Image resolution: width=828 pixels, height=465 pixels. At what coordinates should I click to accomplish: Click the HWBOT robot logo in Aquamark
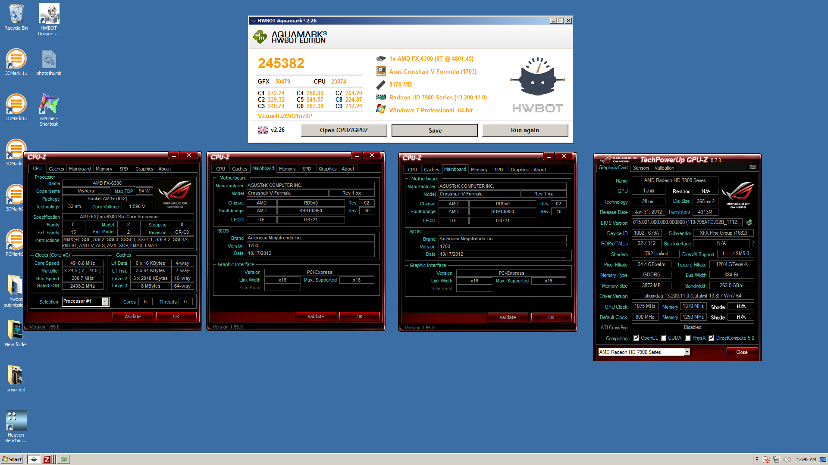[x=537, y=85]
